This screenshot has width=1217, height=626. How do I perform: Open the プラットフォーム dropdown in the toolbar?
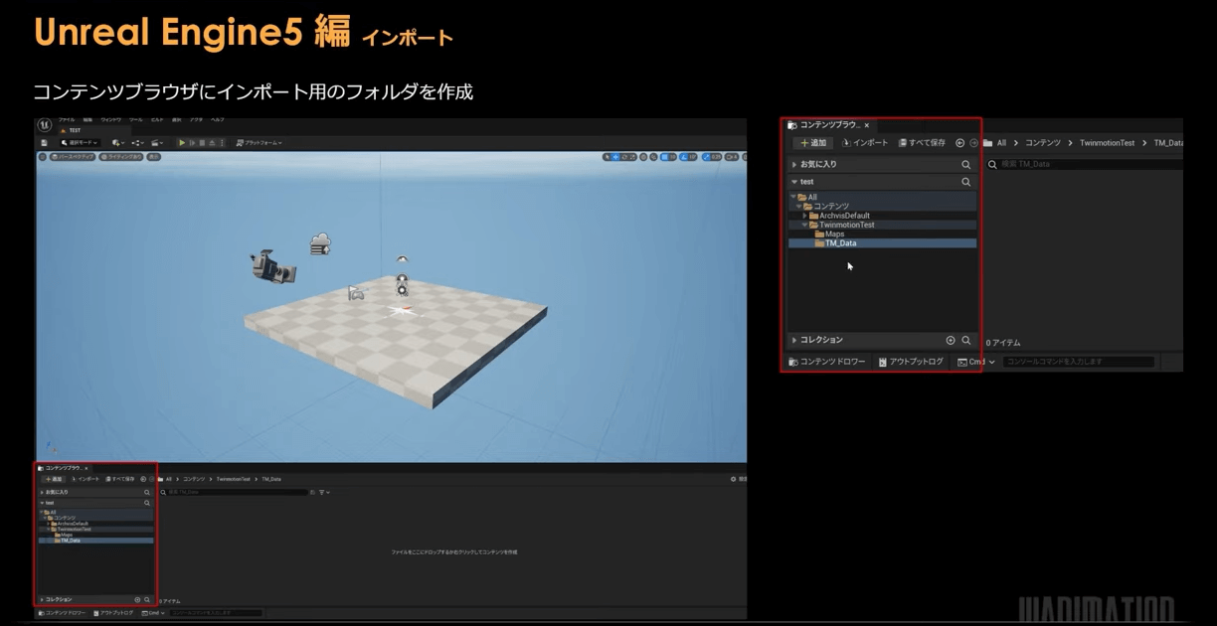tap(260, 143)
